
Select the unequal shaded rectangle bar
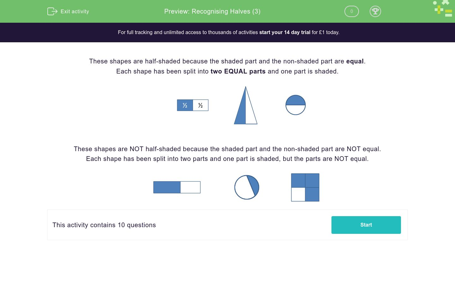coord(177,187)
